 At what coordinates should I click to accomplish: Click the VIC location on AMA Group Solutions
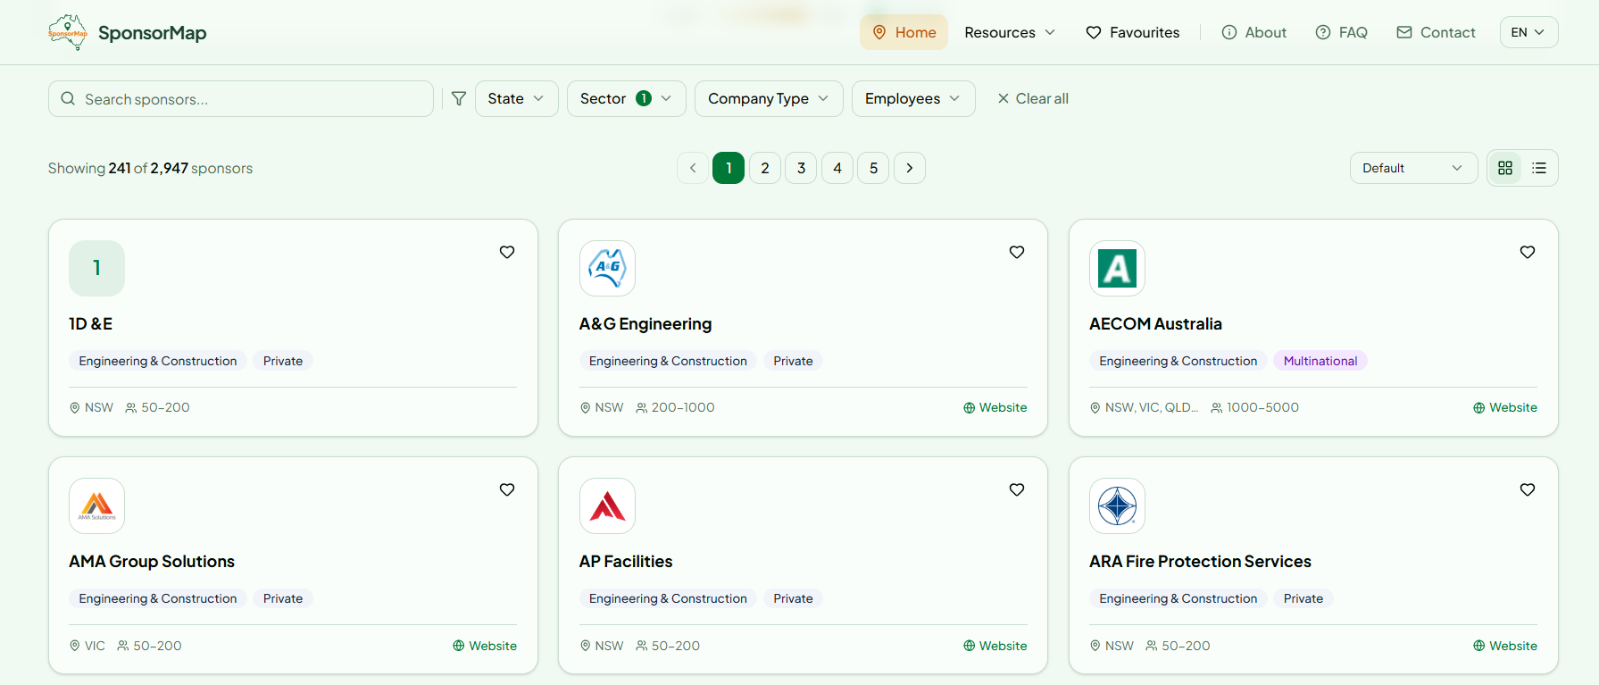(x=87, y=646)
